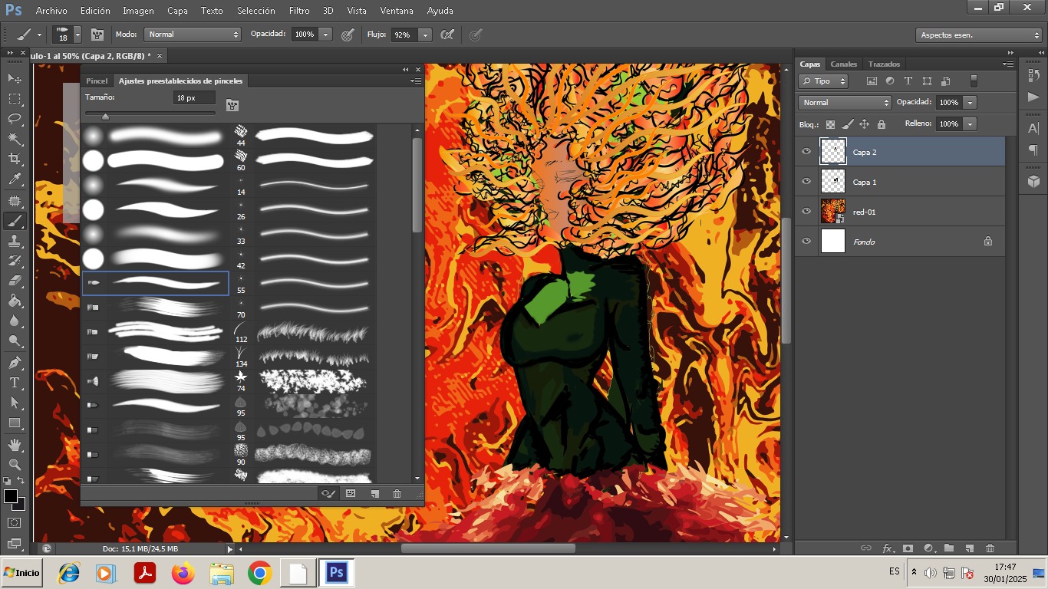Image resolution: width=1048 pixels, height=589 pixels.
Task: Toggle pressure control for size
Action: tap(476, 35)
